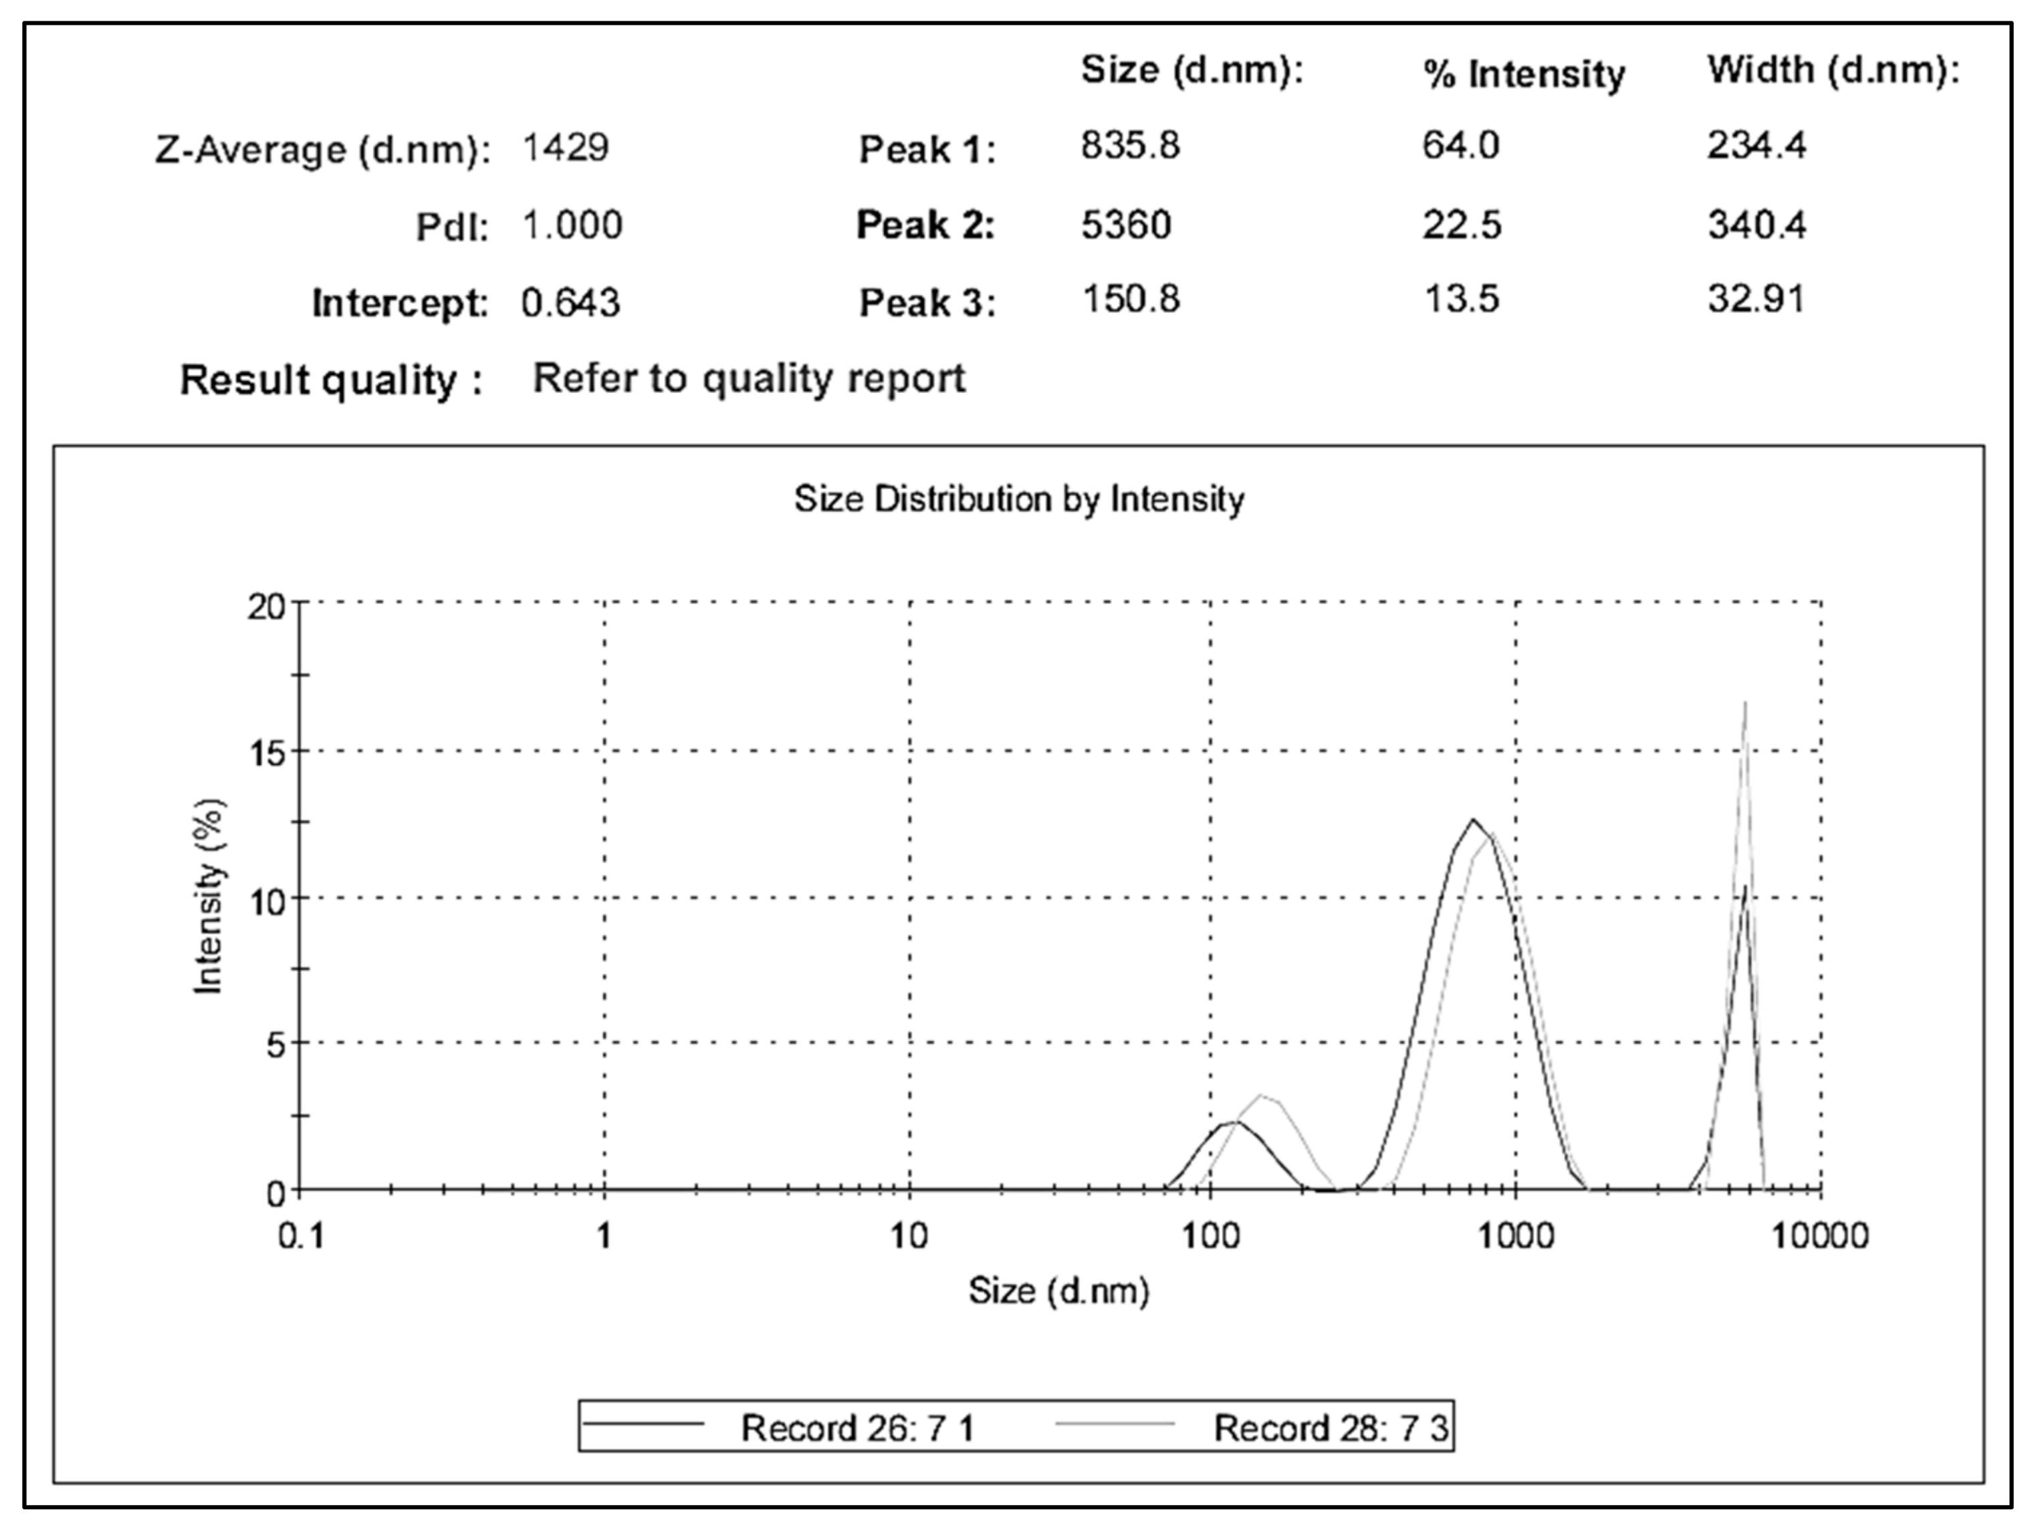Click the Peak 1 row label
Viewport: 2038px width, 1532px height.
[x=927, y=149]
